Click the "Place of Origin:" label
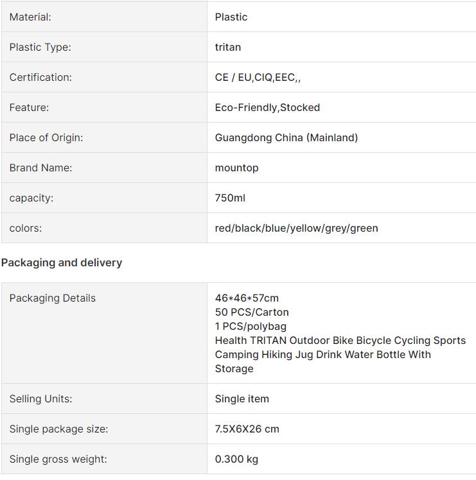This screenshot has height=480, width=476. click(x=46, y=138)
